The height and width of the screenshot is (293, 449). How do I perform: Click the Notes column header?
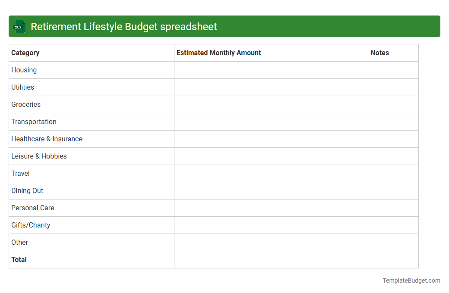coord(379,53)
